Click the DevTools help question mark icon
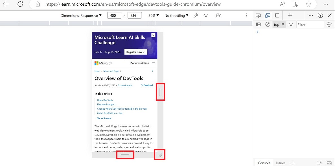Viewport: 335px width, 166px height. tap(320, 16)
